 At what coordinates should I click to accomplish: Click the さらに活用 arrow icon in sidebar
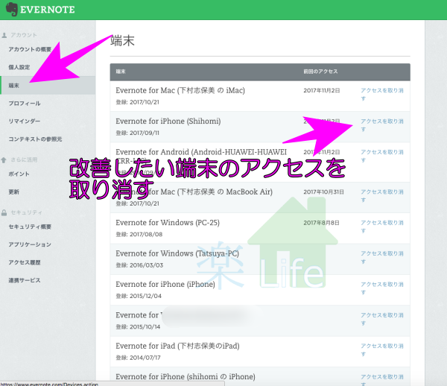click(x=4, y=160)
